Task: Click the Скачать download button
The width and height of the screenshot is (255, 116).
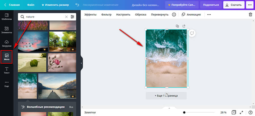Action: pyautogui.click(x=234, y=5)
